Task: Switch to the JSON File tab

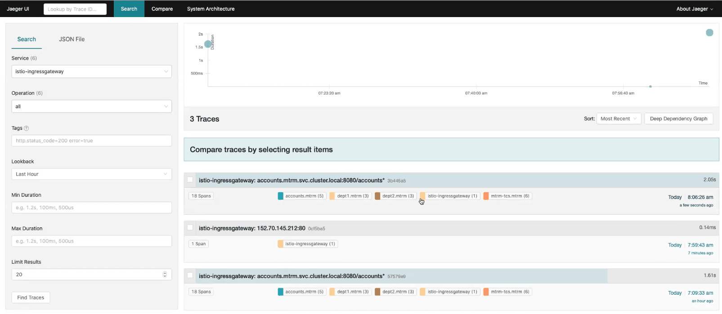Action: pos(72,40)
